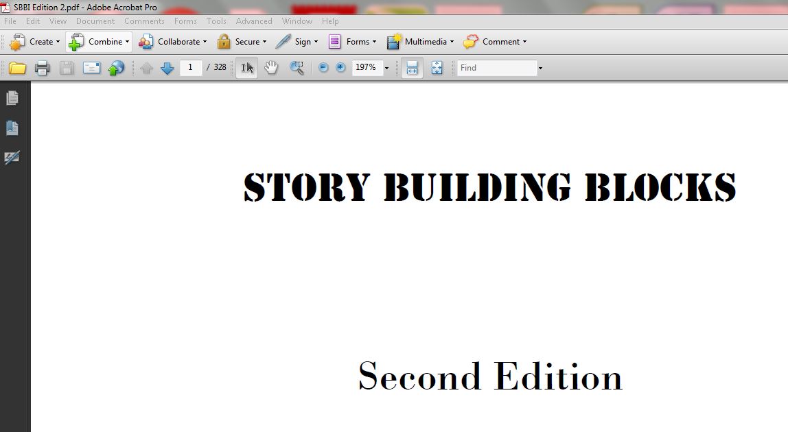
Task: Print the document
Action: click(x=42, y=67)
